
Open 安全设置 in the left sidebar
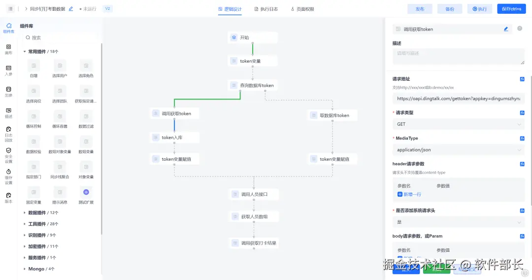click(x=8, y=155)
